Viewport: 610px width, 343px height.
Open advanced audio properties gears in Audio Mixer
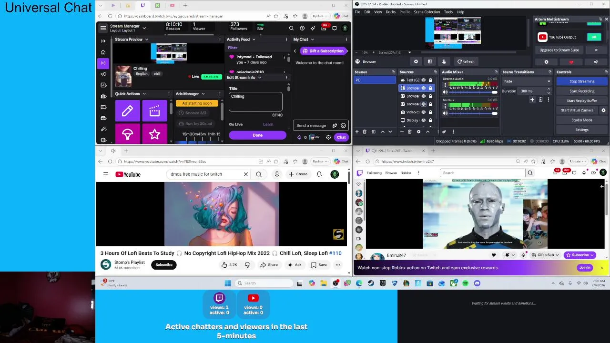(444, 132)
